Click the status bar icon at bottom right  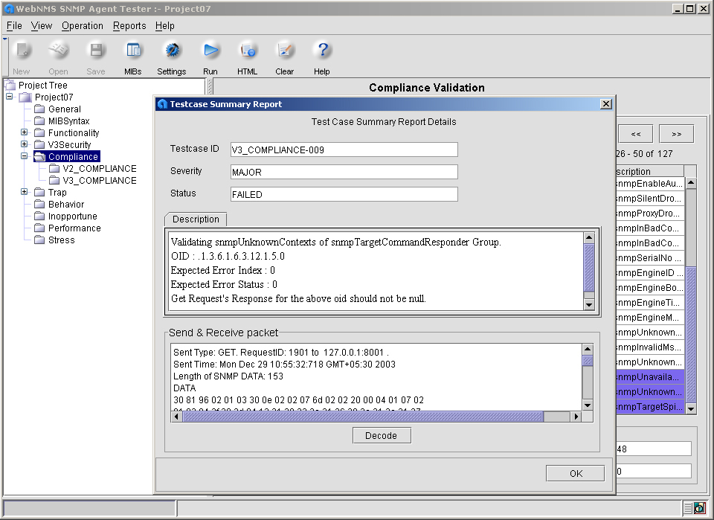[x=699, y=507]
